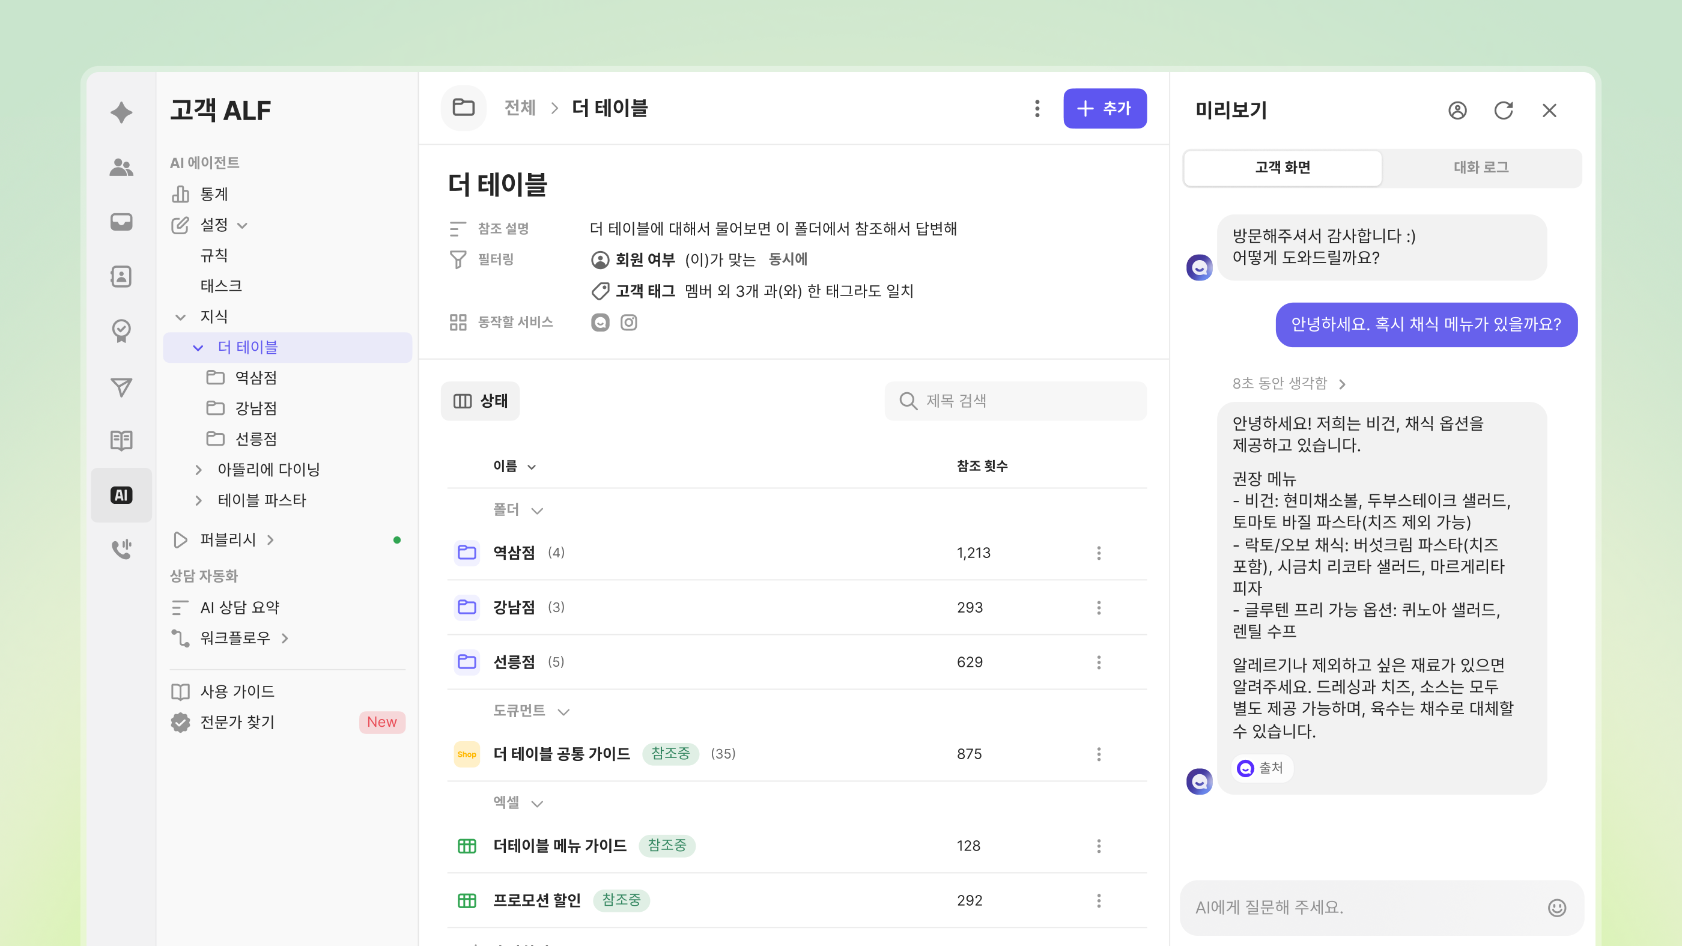Click the 출처 source link in the chat
The height and width of the screenshot is (946, 1682).
[1261, 768]
